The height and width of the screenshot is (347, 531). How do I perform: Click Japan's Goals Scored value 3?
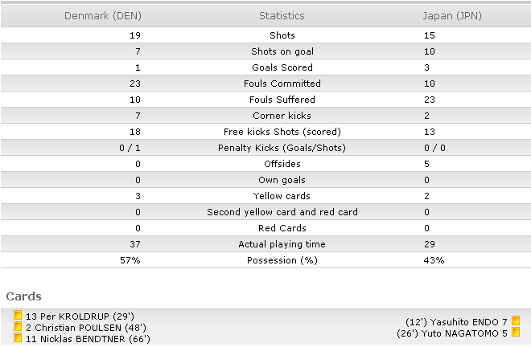[x=426, y=67]
